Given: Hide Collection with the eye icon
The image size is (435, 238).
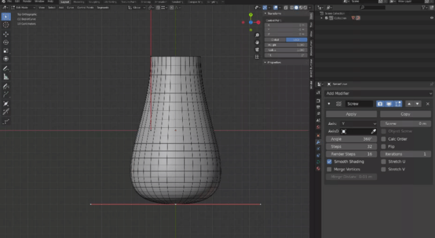Looking at the screenshot, I should 432,18.
